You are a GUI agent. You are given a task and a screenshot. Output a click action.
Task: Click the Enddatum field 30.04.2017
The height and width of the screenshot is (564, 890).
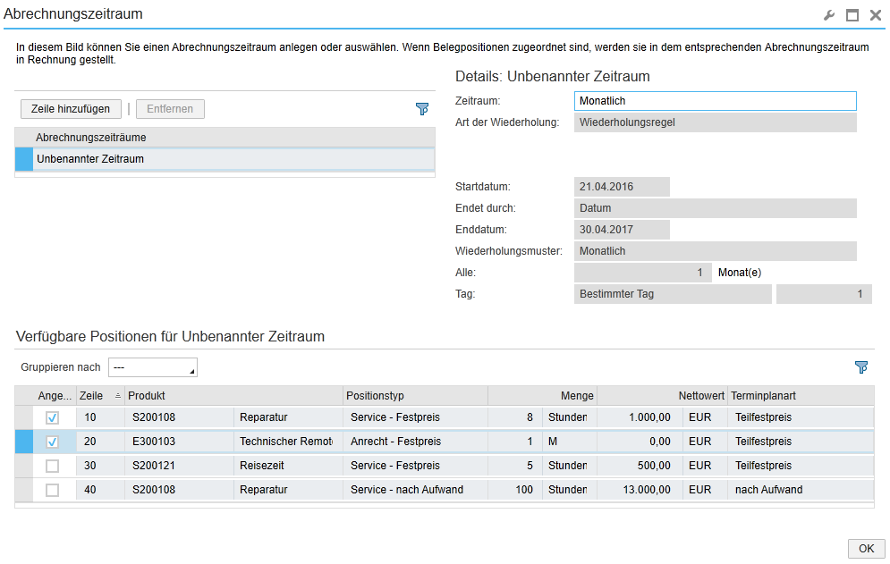tap(622, 230)
